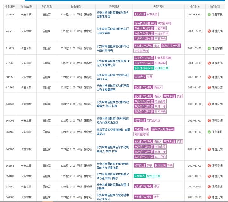The height and width of the screenshot is (202, 228).
Task: Open complaint 4S店加装记录仪造成车门漏水
Action: coord(113,176)
